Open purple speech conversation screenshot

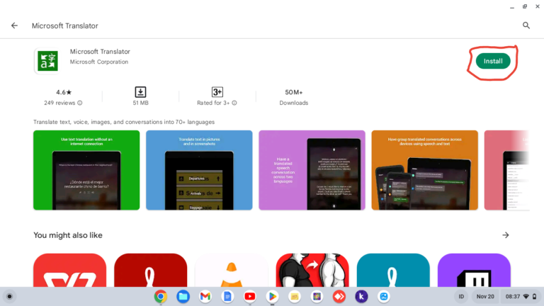[x=312, y=170]
